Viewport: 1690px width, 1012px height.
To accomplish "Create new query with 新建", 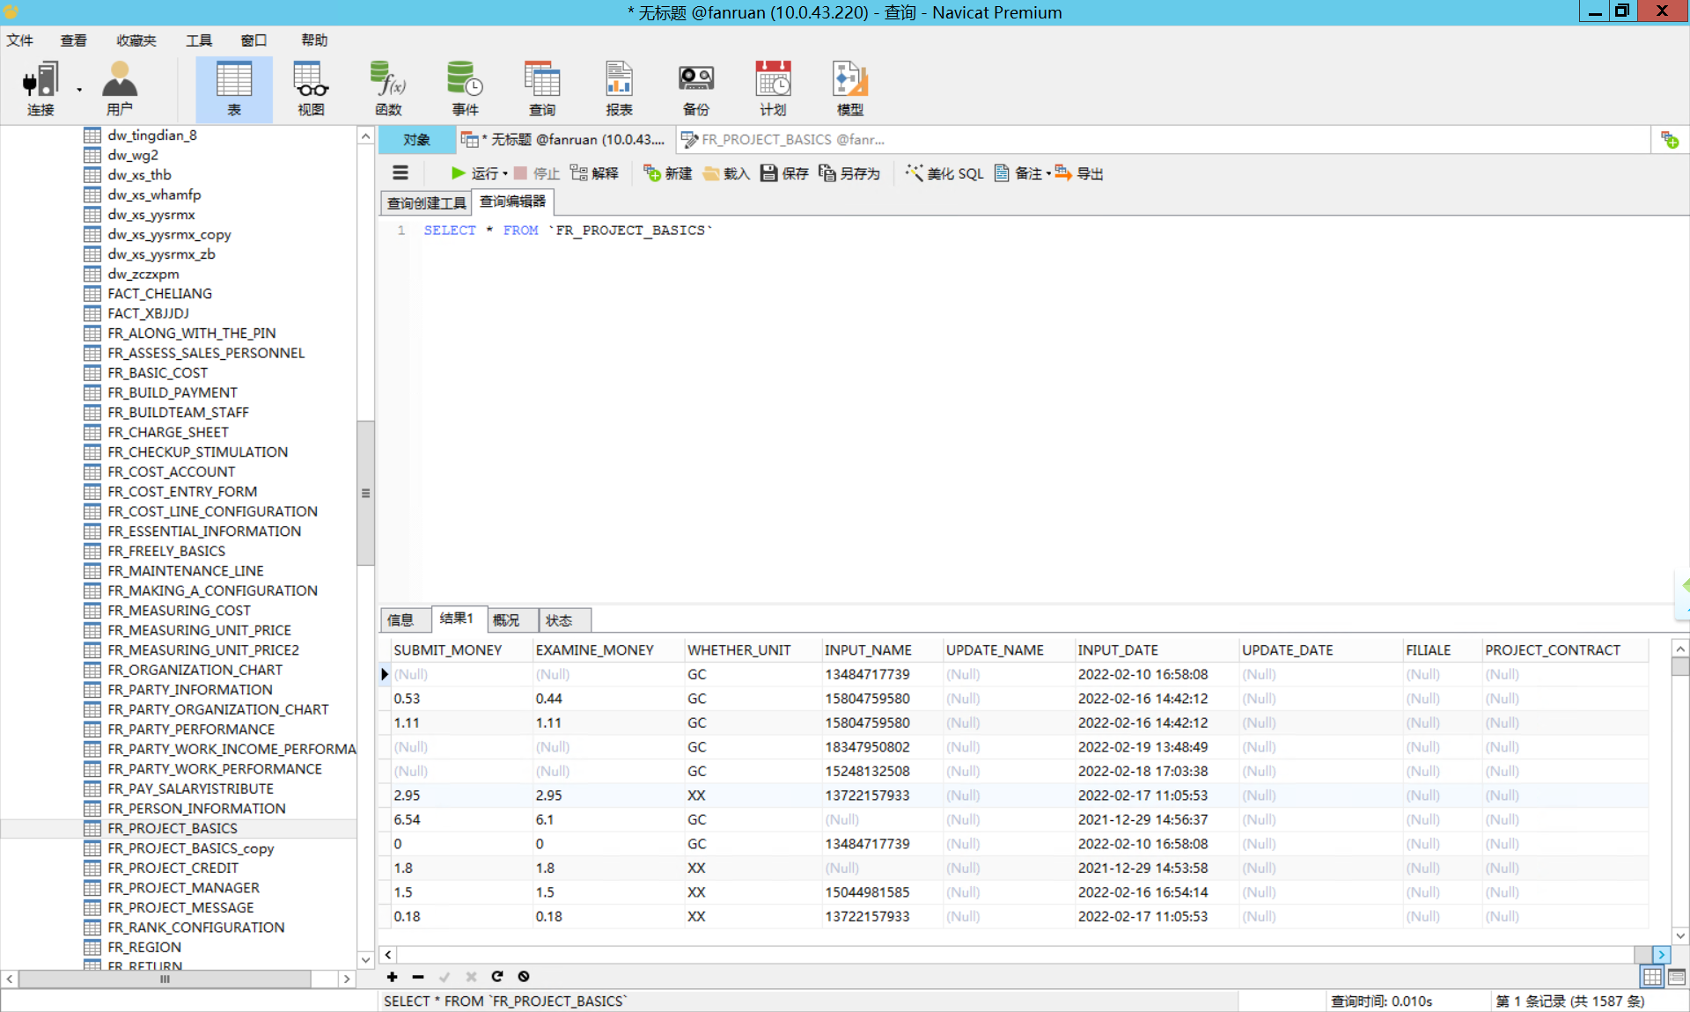I will pyautogui.click(x=667, y=173).
